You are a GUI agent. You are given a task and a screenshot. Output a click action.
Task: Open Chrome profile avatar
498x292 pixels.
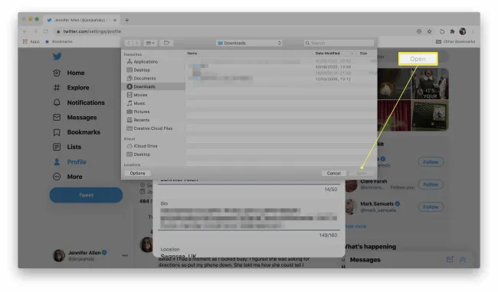(463, 31)
